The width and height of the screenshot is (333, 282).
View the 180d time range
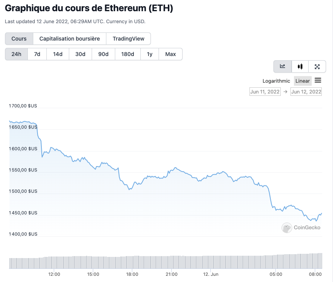tap(128, 54)
